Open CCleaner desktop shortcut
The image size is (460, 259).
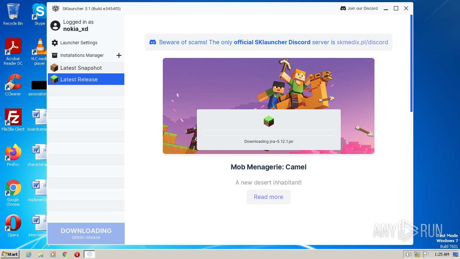[x=13, y=85]
